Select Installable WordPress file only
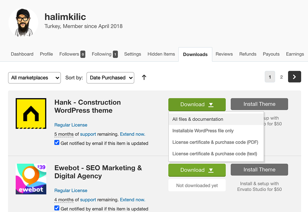The height and width of the screenshot is (212, 308). click(216, 131)
